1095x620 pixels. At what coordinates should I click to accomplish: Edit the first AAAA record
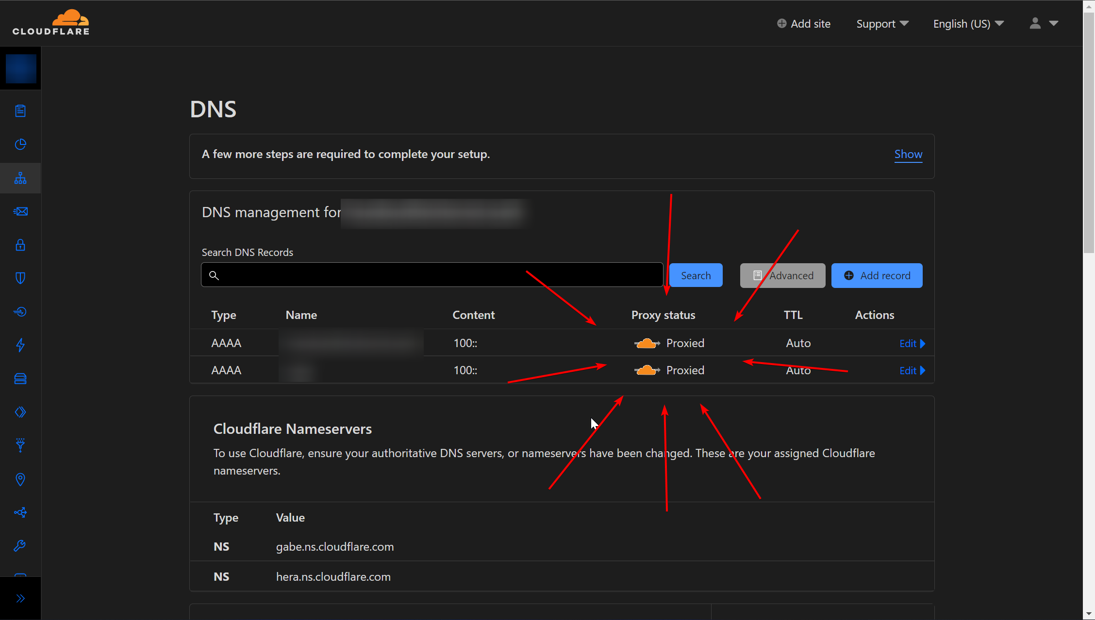tap(908, 343)
